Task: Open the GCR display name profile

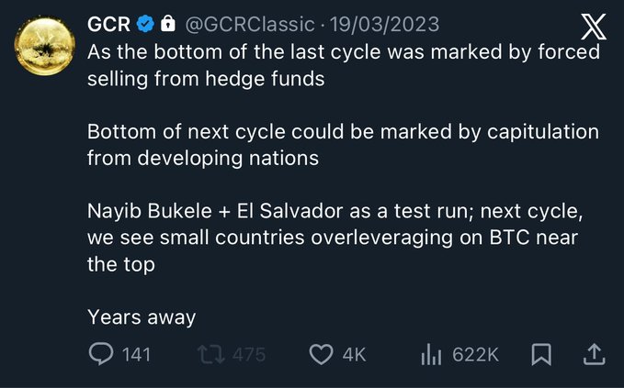Action: pos(109,24)
